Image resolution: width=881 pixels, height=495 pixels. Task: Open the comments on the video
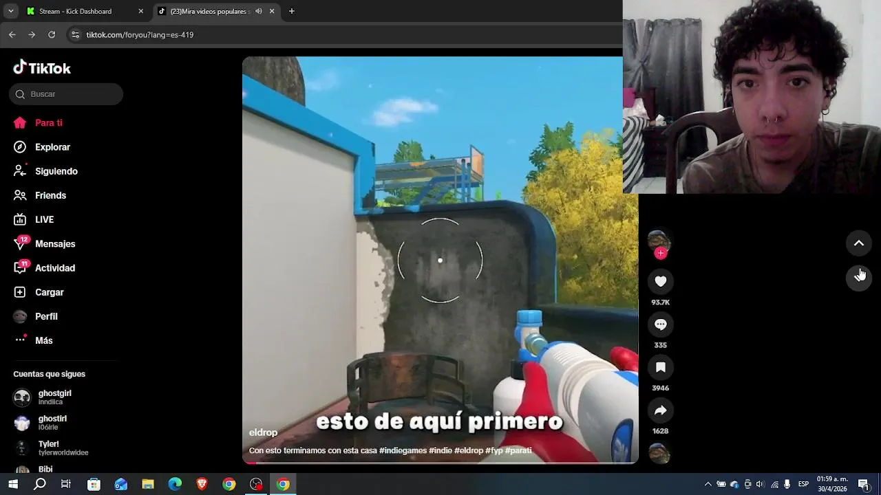coord(660,324)
